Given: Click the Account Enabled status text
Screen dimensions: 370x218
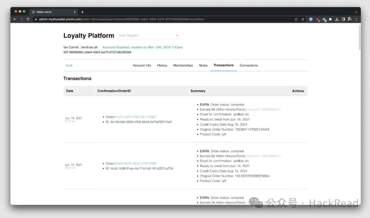Looking at the screenshot, I should (x=143, y=47).
